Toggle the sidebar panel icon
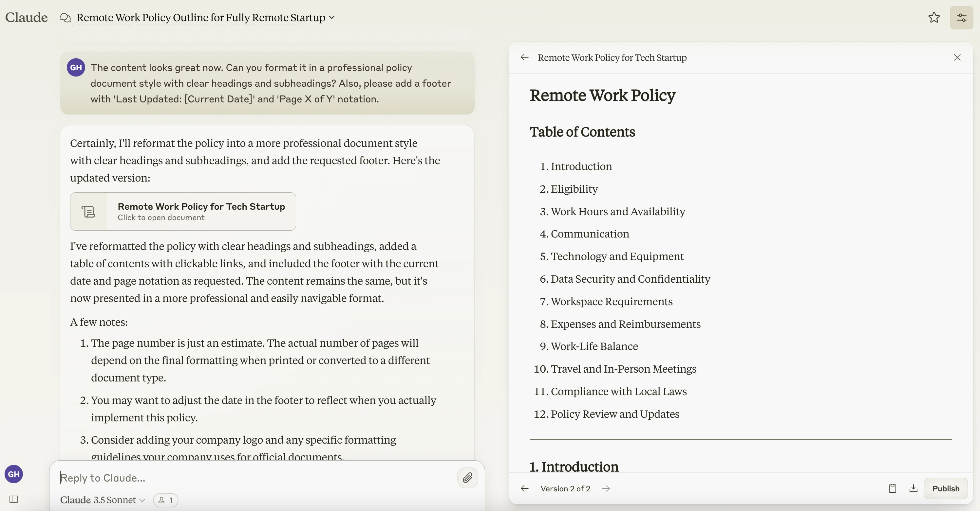The width and height of the screenshot is (980, 511). [x=14, y=499]
